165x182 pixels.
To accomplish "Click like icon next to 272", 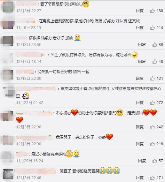I will (152, 102).
